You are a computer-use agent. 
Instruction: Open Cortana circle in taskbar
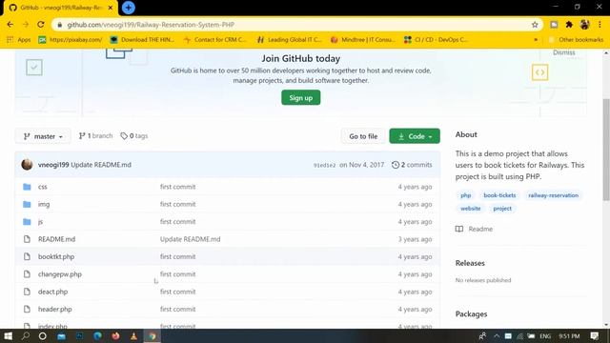tap(42, 336)
